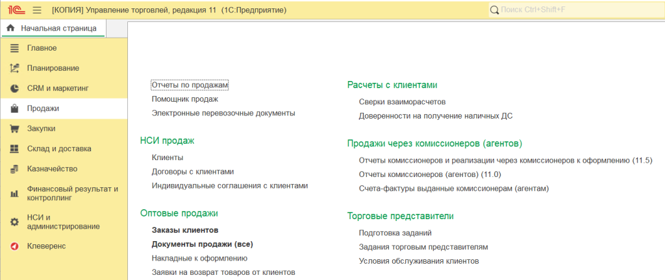
Task: Open НСИ и администрирование section
Action: pos(64,222)
